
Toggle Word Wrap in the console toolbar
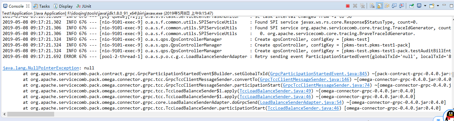[x=387, y=6]
